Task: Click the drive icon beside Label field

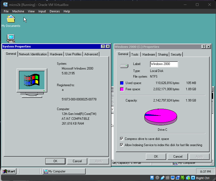Action: [124, 66]
